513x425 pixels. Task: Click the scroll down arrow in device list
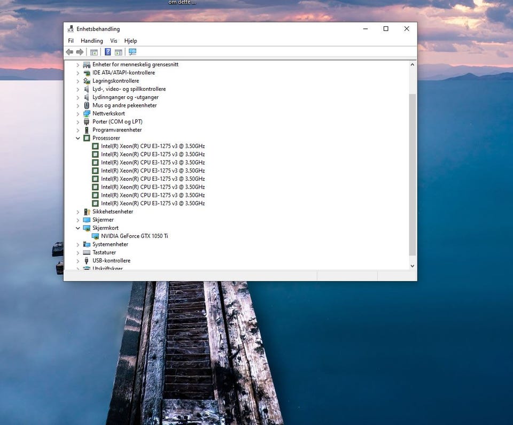click(x=413, y=266)
